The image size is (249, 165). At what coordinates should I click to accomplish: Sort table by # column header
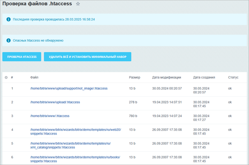coord(12,78)
